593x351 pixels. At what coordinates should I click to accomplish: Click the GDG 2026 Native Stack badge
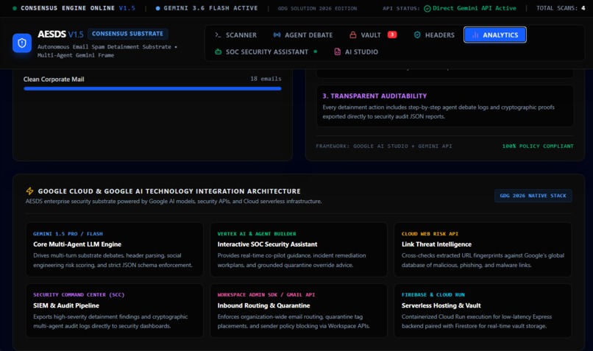(x=533, y=196)
